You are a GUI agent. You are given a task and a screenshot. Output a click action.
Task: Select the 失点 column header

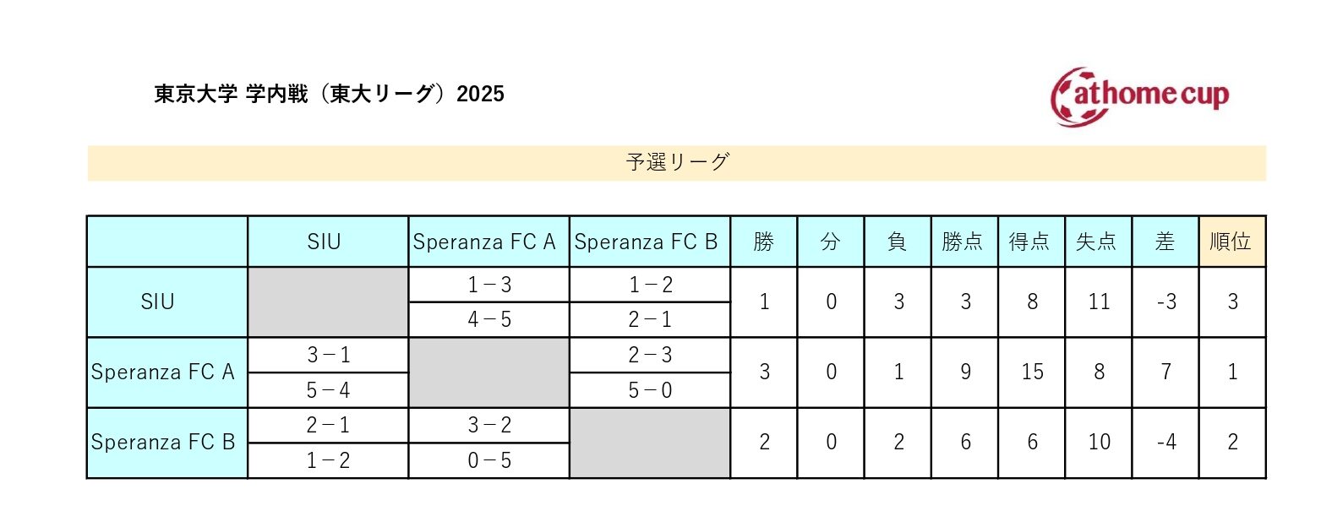1098,242
